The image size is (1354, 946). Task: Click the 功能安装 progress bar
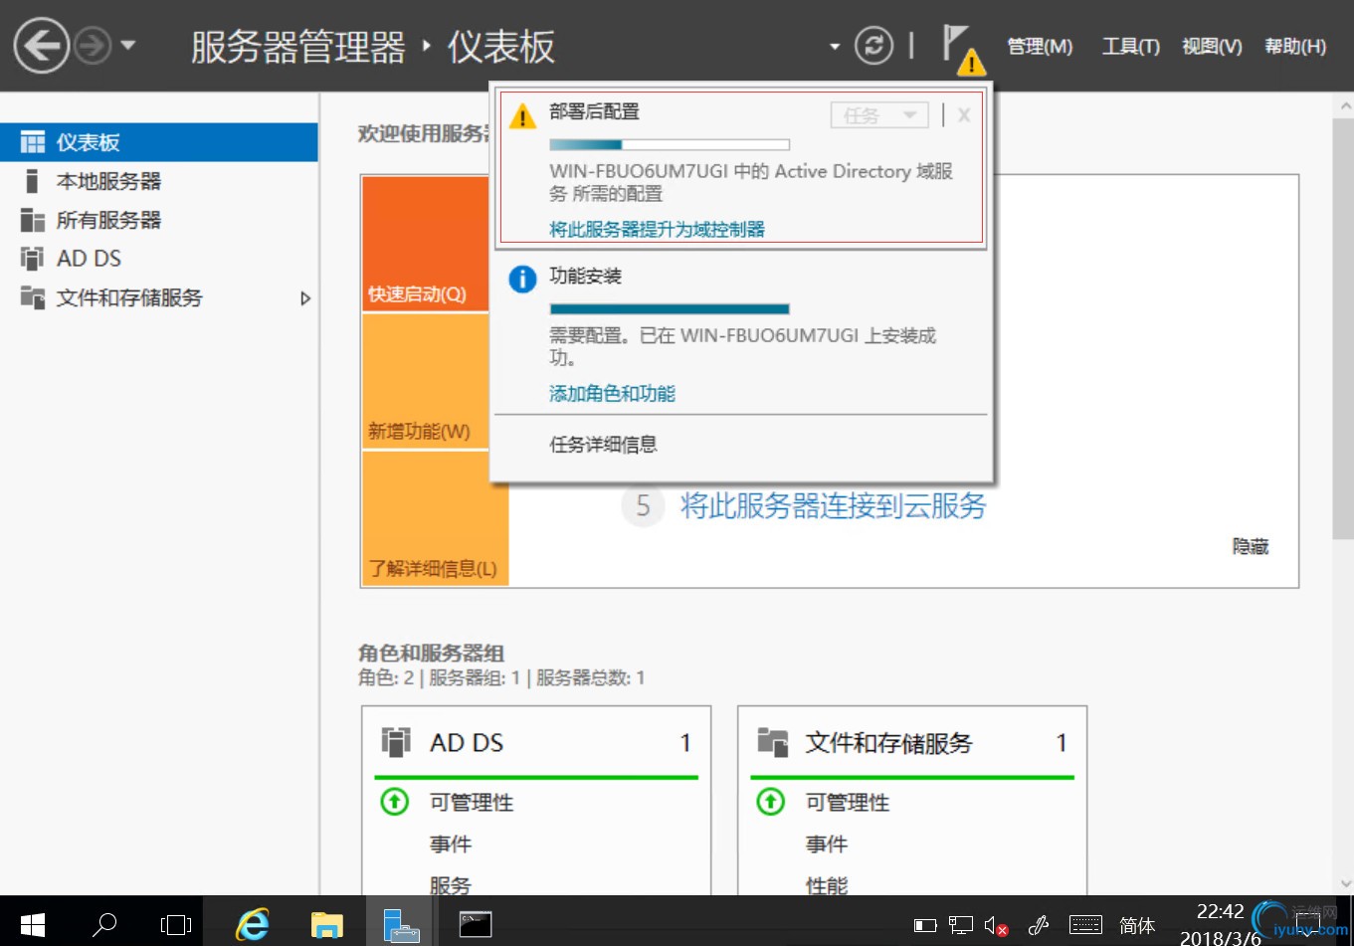pyautogui.click(x=670, y=309)
